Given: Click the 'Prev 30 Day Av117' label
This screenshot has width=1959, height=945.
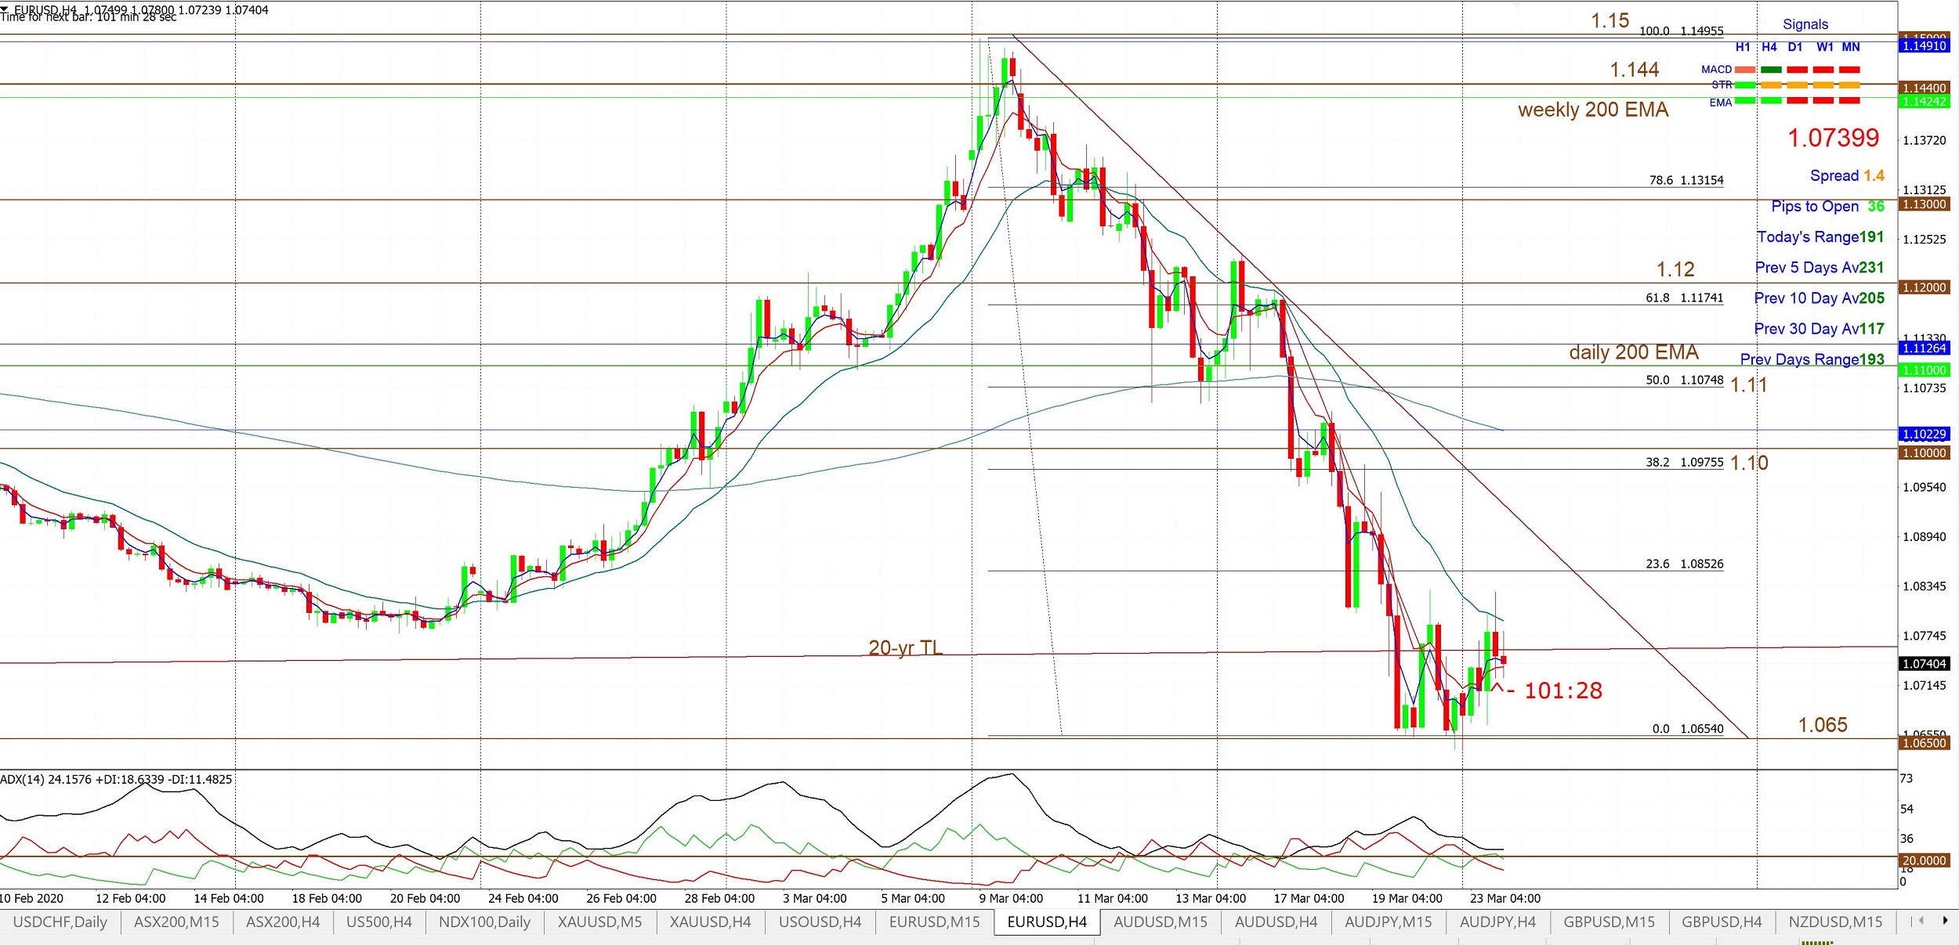Looking at the screenshot, I should click(1820, 328).
